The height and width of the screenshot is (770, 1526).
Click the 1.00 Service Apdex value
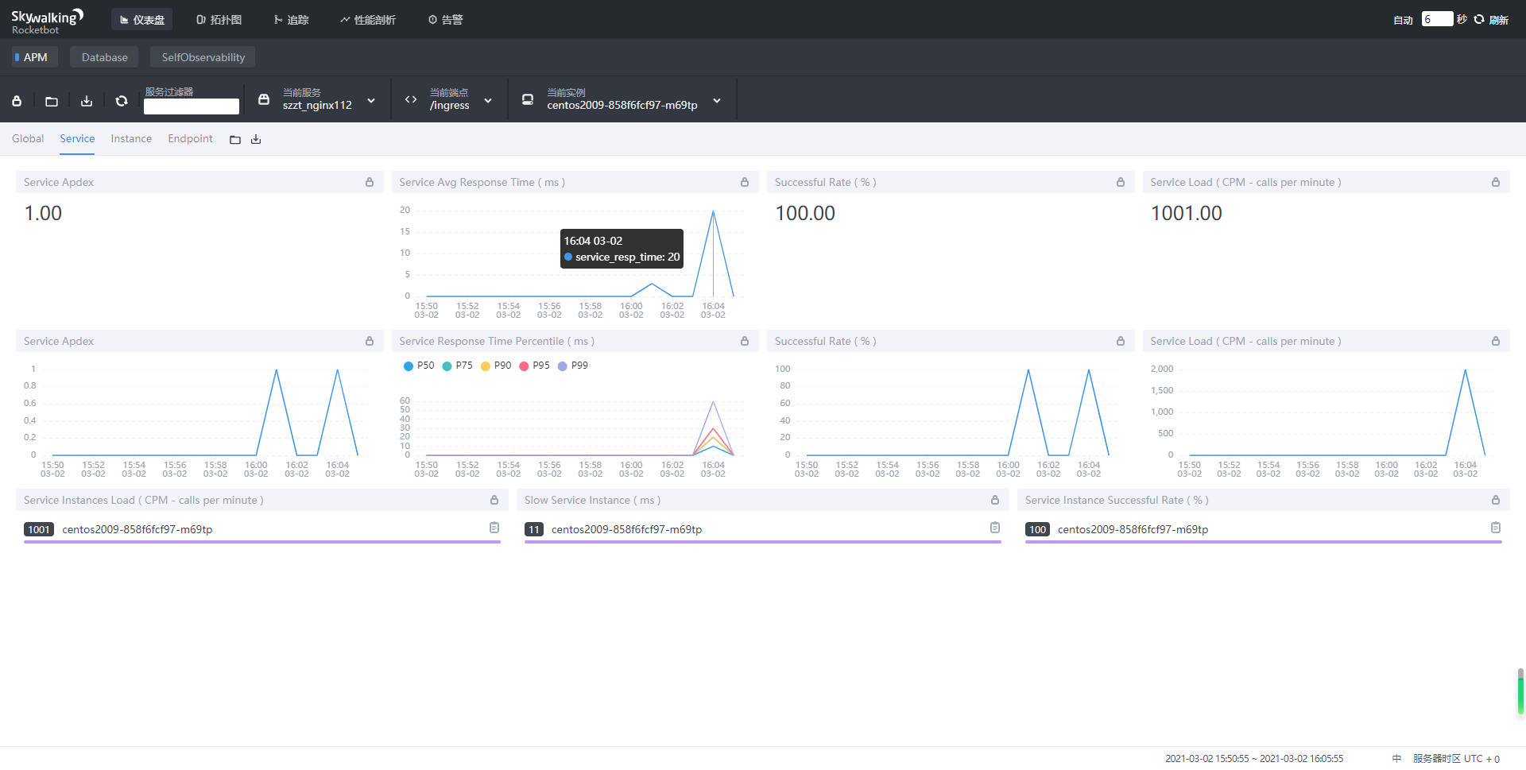(43, 213)
